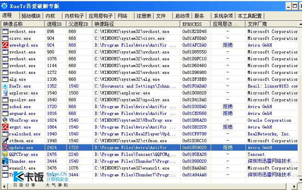Click process ID 1352 cell
This screenshot has height=190, width=302.
[x=52, y=86]
